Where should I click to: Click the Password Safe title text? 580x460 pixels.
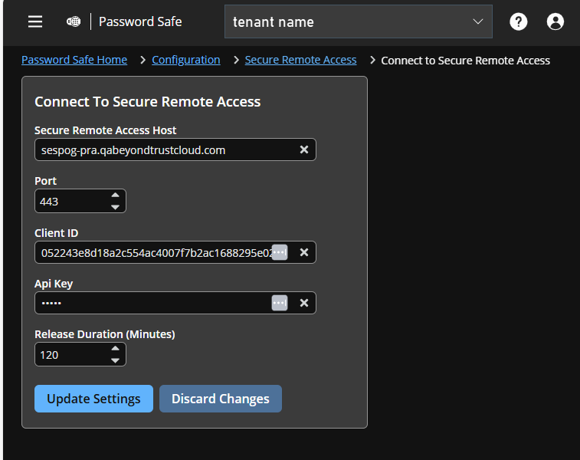point(140,21)
